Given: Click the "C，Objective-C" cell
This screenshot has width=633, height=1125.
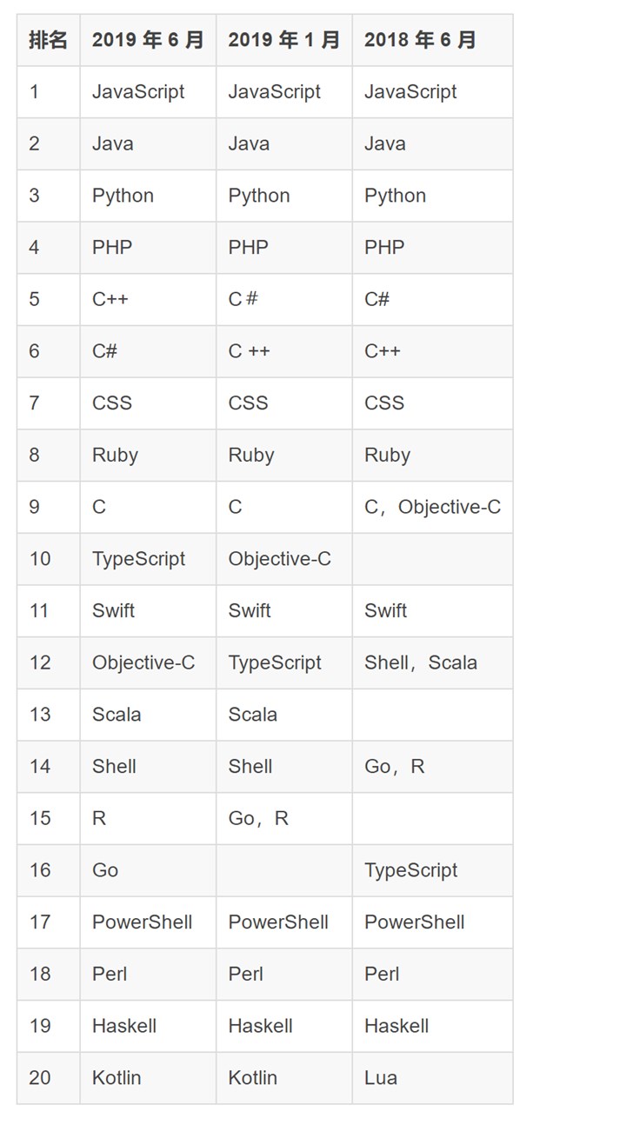Looking at the screenshot, I should [x=432, y=507].
